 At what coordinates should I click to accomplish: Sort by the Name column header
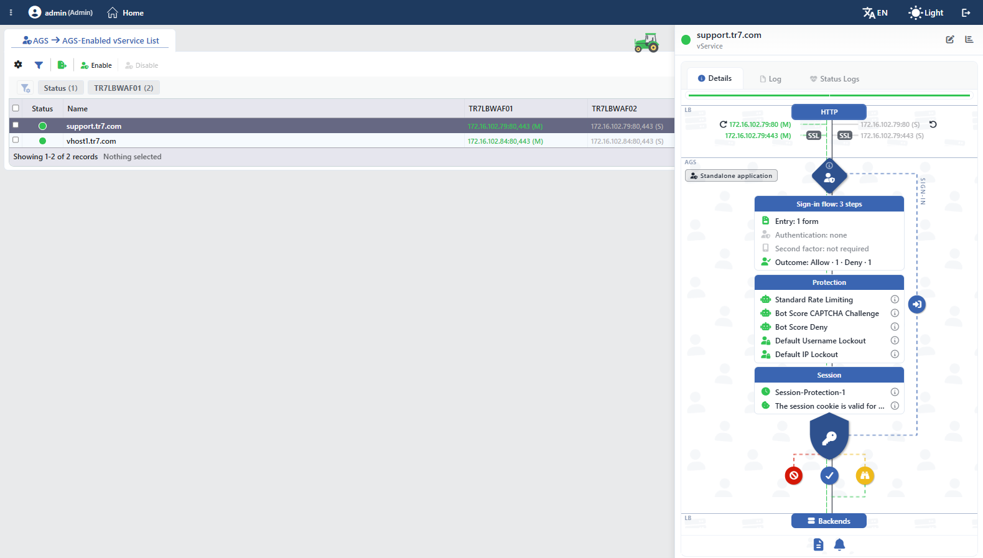(78, 109)
